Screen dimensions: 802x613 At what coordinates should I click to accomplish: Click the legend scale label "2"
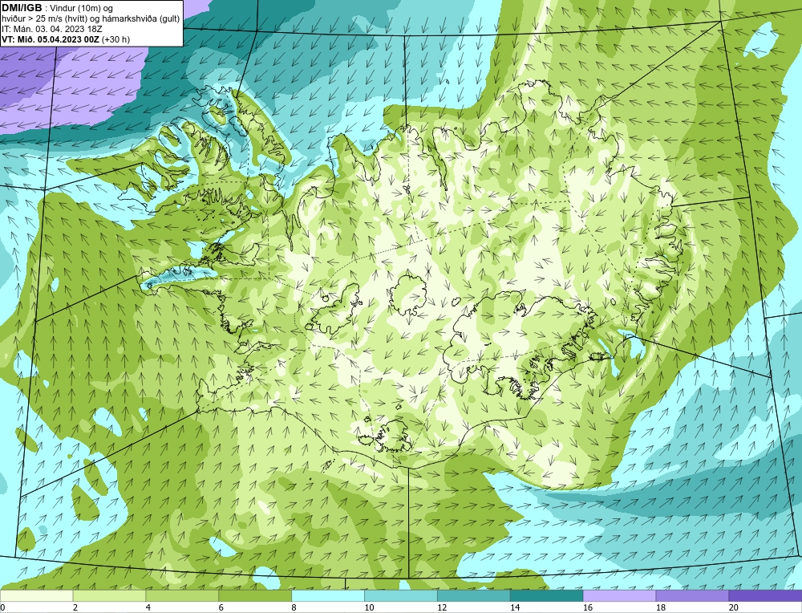[x=75, y=607]
